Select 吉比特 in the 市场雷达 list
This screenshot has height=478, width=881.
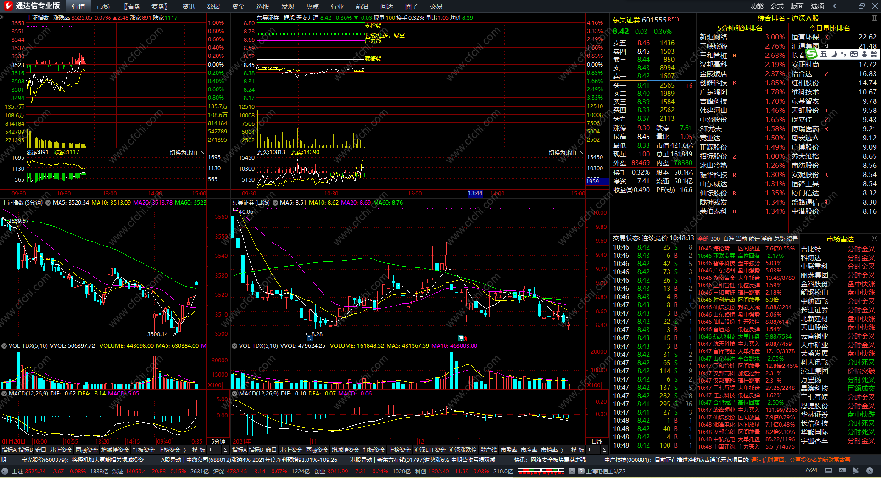point(811,249)
